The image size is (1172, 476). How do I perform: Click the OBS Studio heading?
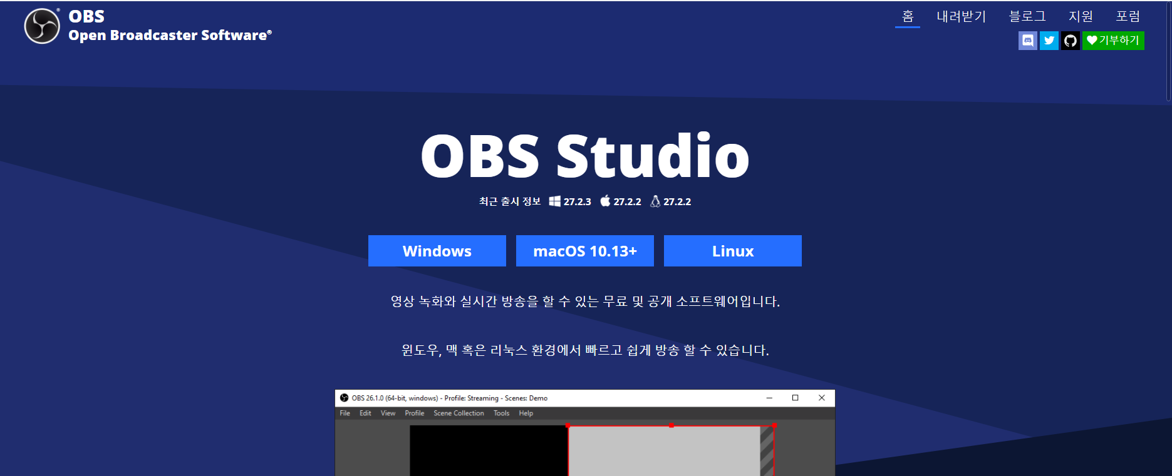click(x=585, y=155)
